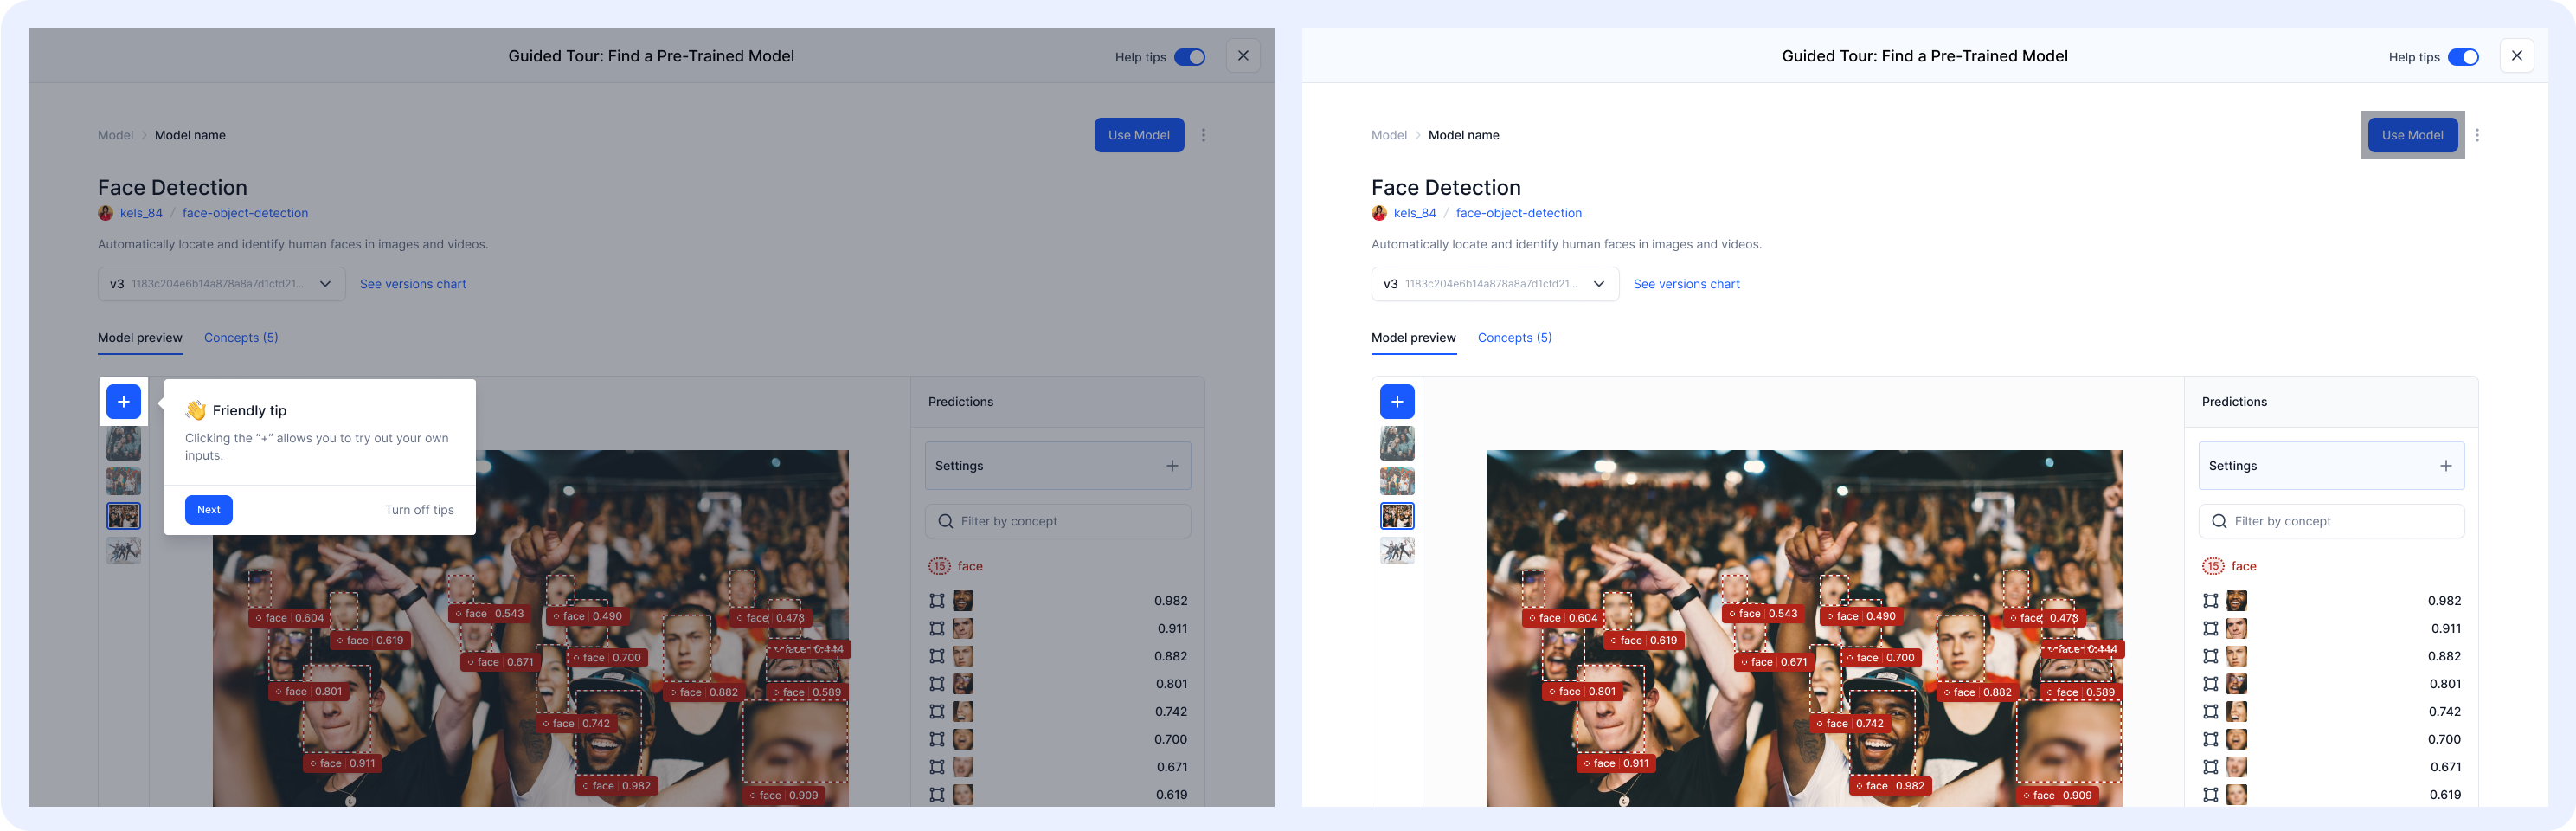Open See versions chart link in left panel
Screen dimensions: 2576x831
tap(413, 284)
